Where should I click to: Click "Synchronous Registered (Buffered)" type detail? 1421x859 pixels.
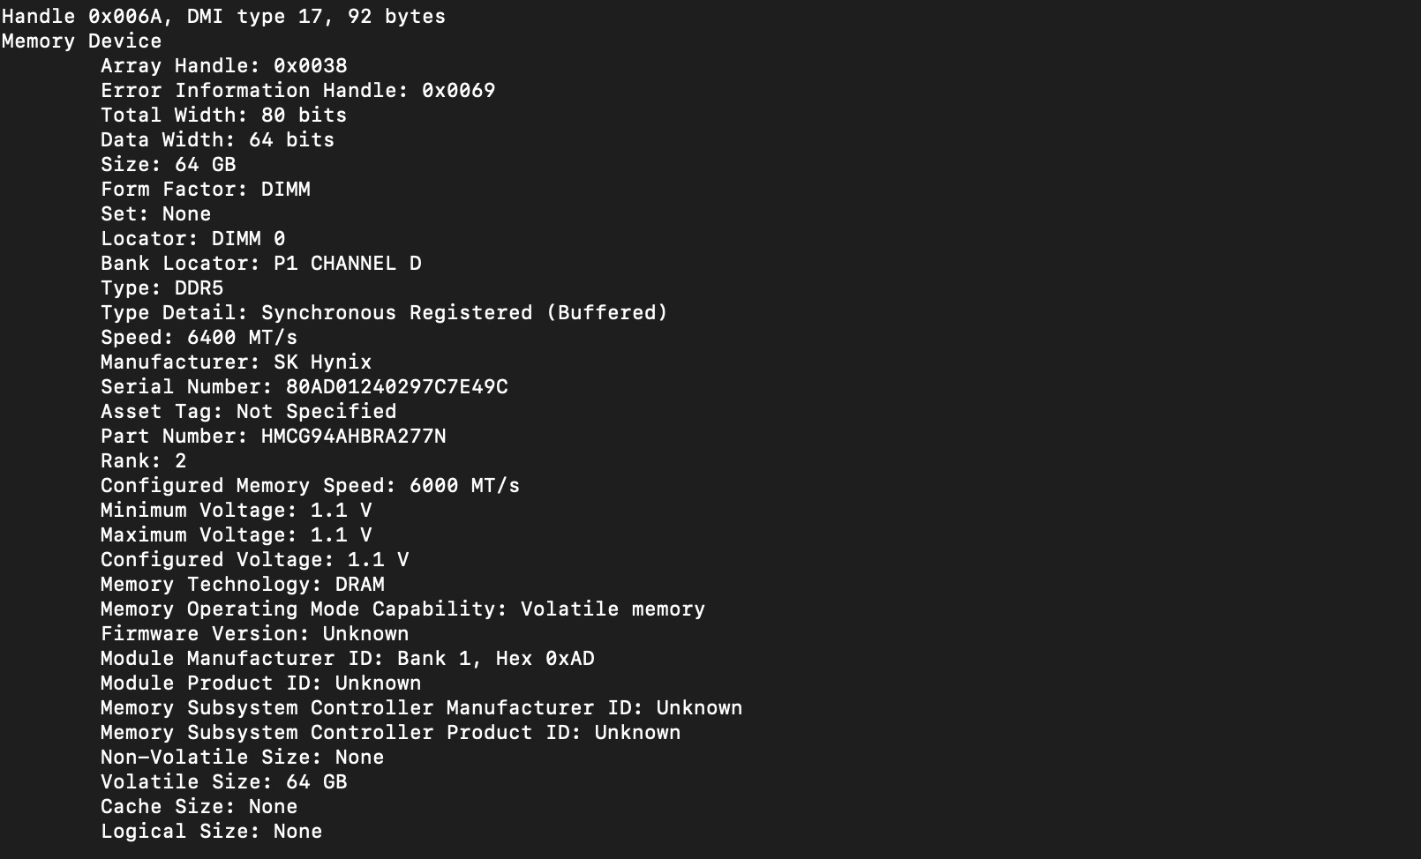(464, 313)
